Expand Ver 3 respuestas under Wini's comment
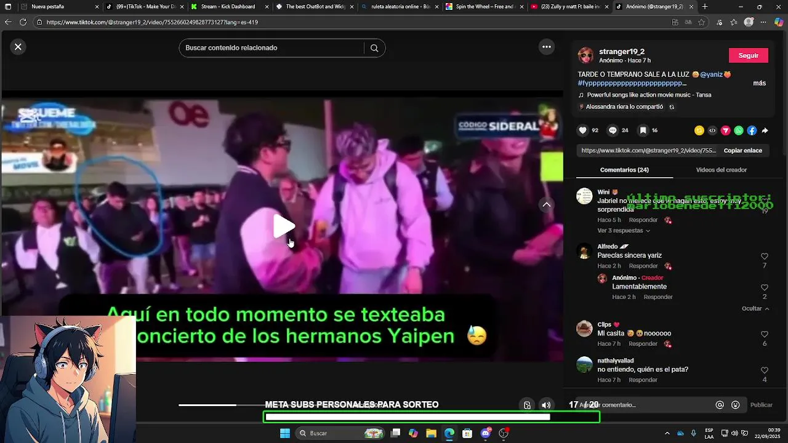This screenshot has width=788, height=443. click(624, 231)
